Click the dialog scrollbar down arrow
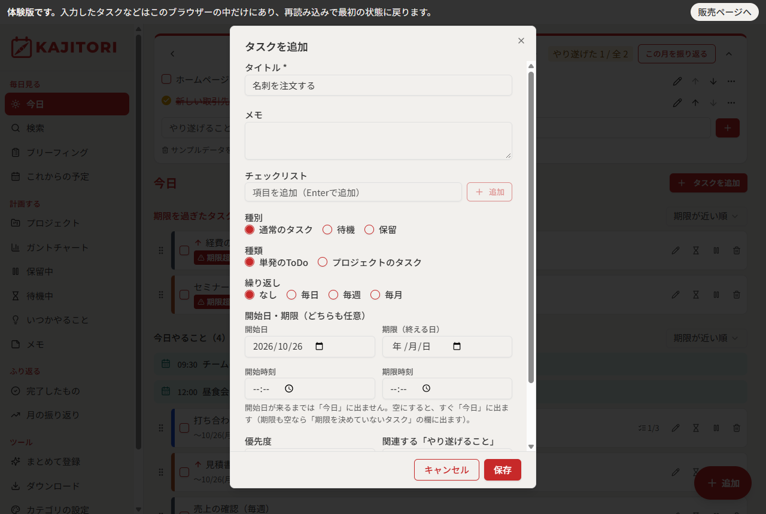766x514 pixels. (x=530, y=447)
